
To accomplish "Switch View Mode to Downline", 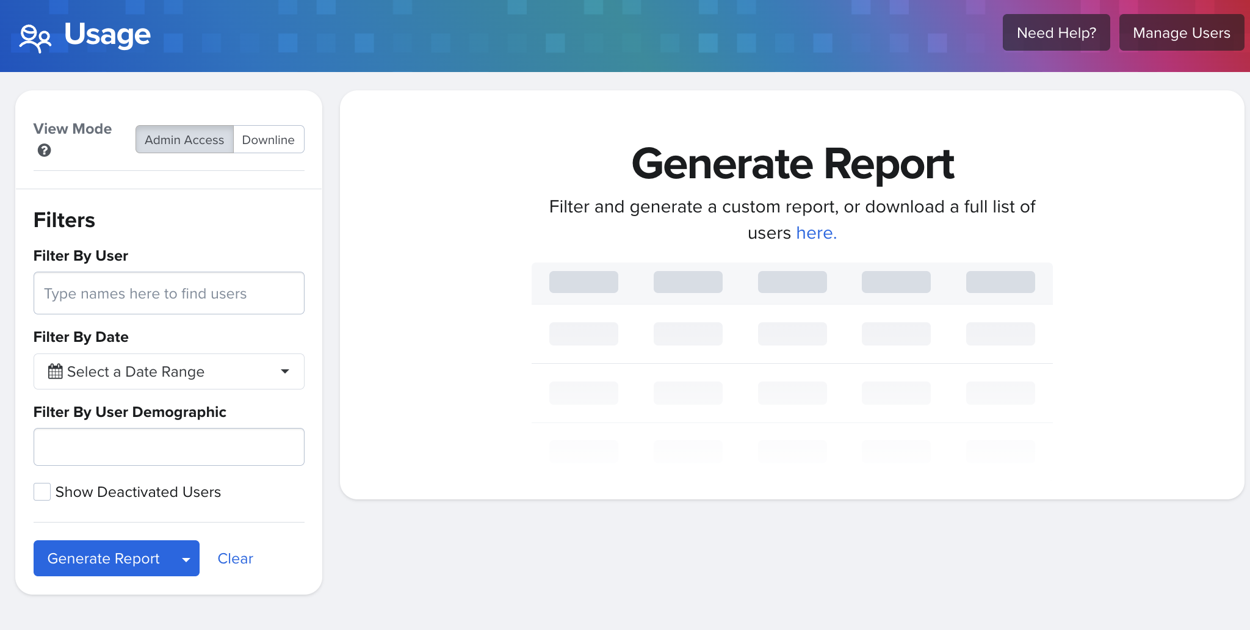I will click(268, 140).
